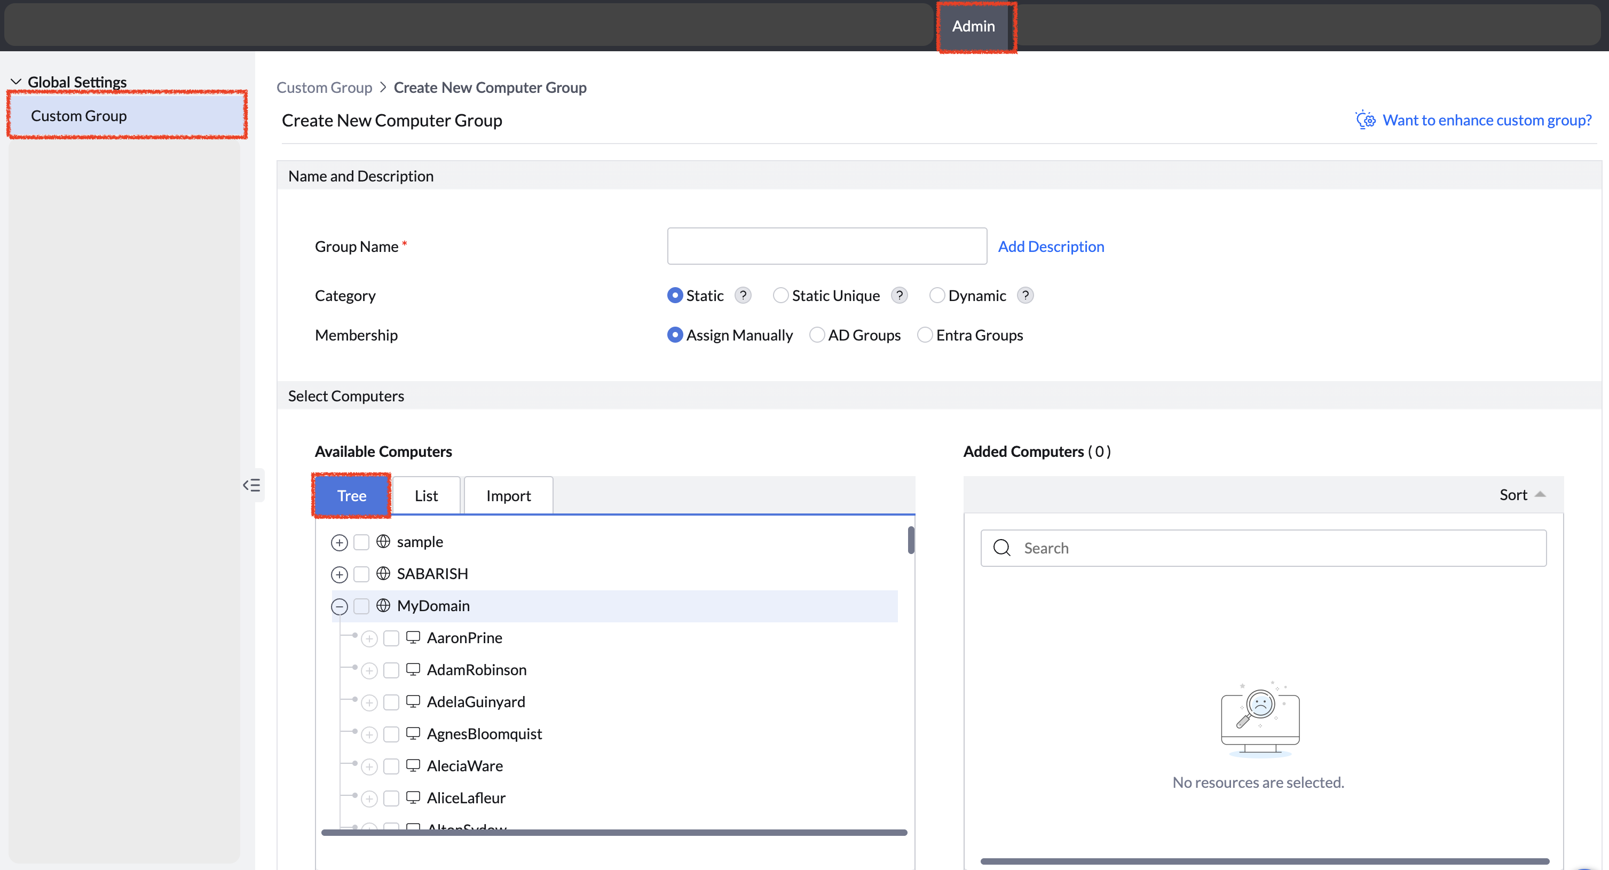Click the monitor icon next to AaronPrine
The width and height of the screenshot is (1609, 870).
tap(413, 637)
